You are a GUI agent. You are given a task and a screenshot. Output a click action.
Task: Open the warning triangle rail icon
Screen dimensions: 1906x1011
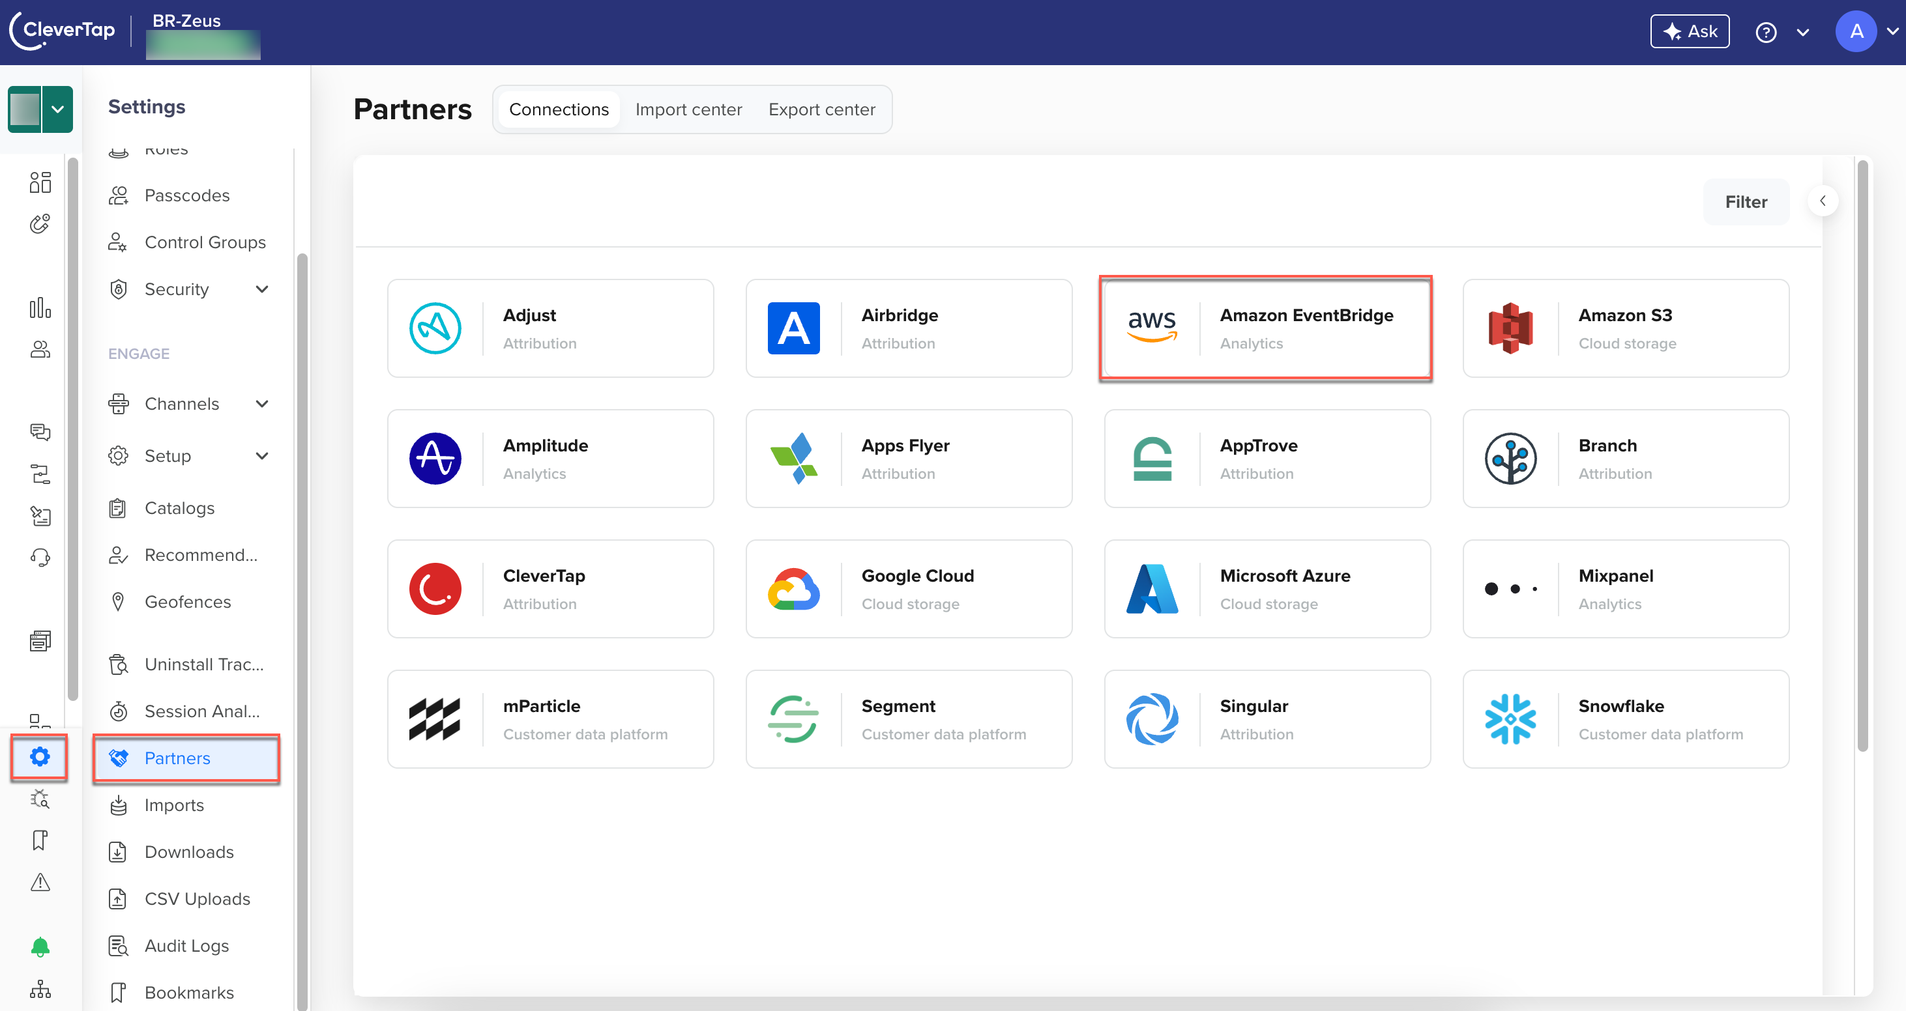click(40, 881)
